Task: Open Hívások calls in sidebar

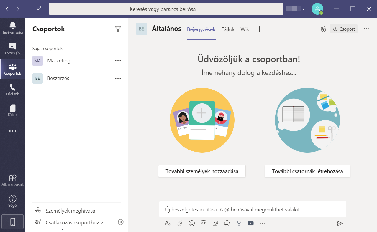Action: pos(12,90)
